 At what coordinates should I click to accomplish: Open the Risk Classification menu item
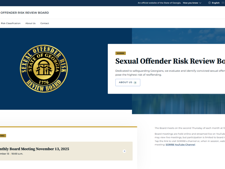click(x=11, y=23)
